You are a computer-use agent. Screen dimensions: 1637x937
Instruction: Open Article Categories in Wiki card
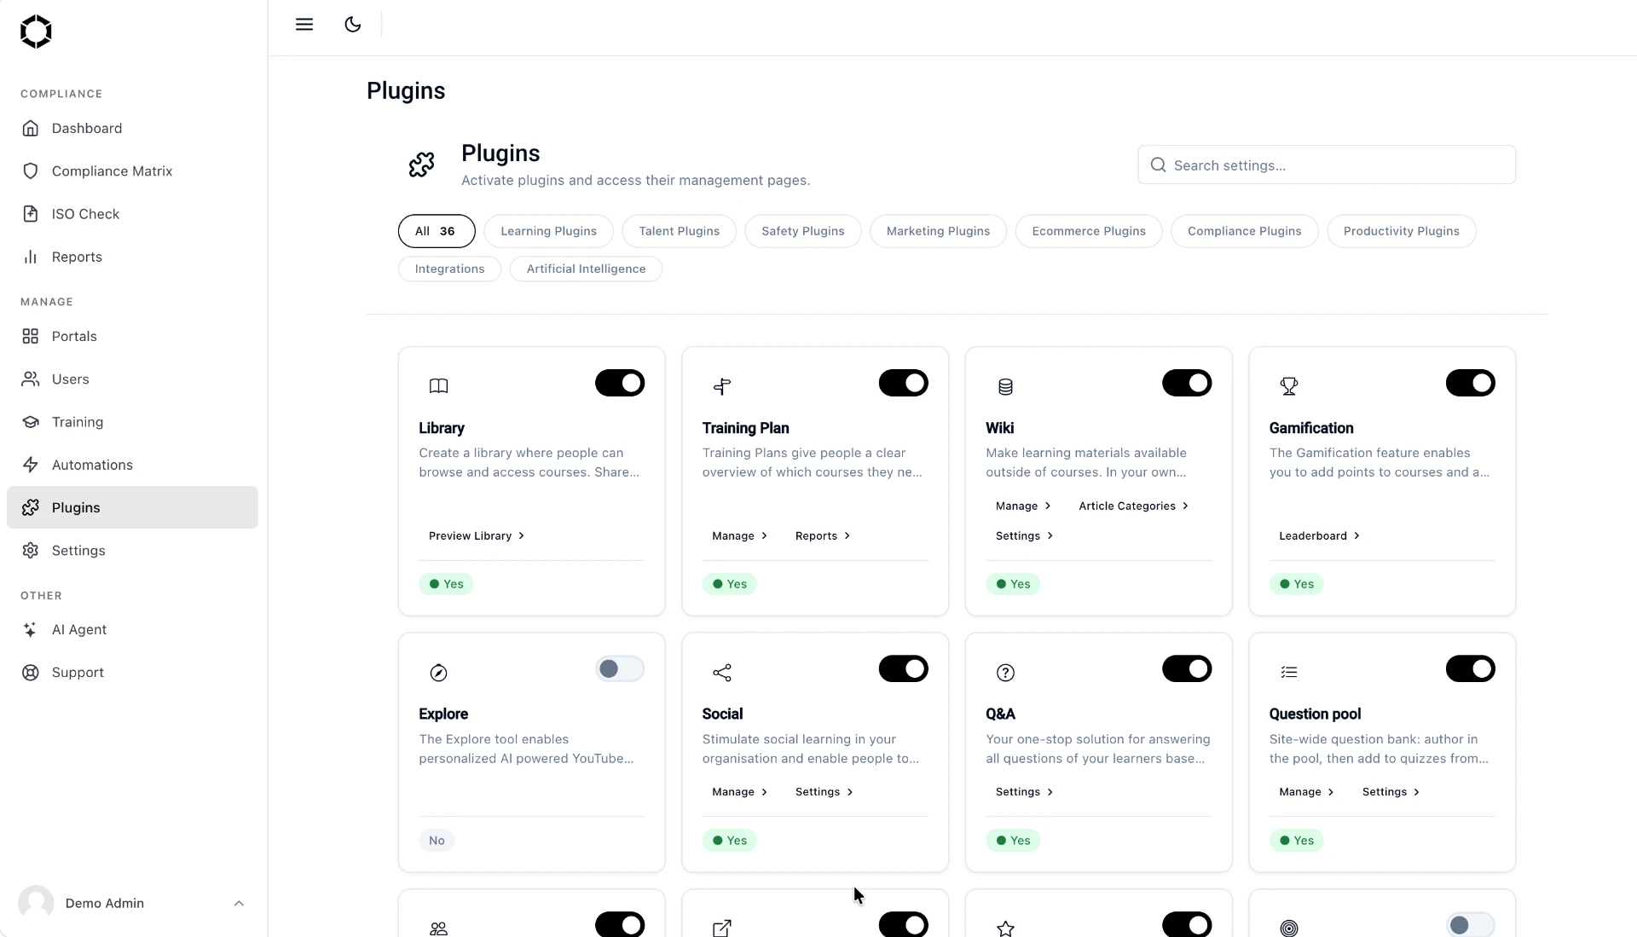pos(1133,506)
